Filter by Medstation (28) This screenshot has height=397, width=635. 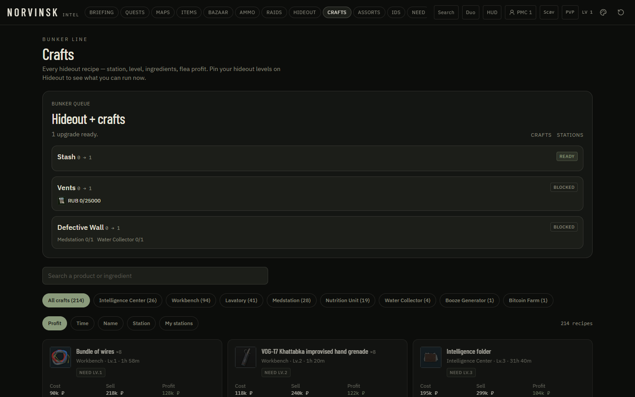[x=291, y=300]
